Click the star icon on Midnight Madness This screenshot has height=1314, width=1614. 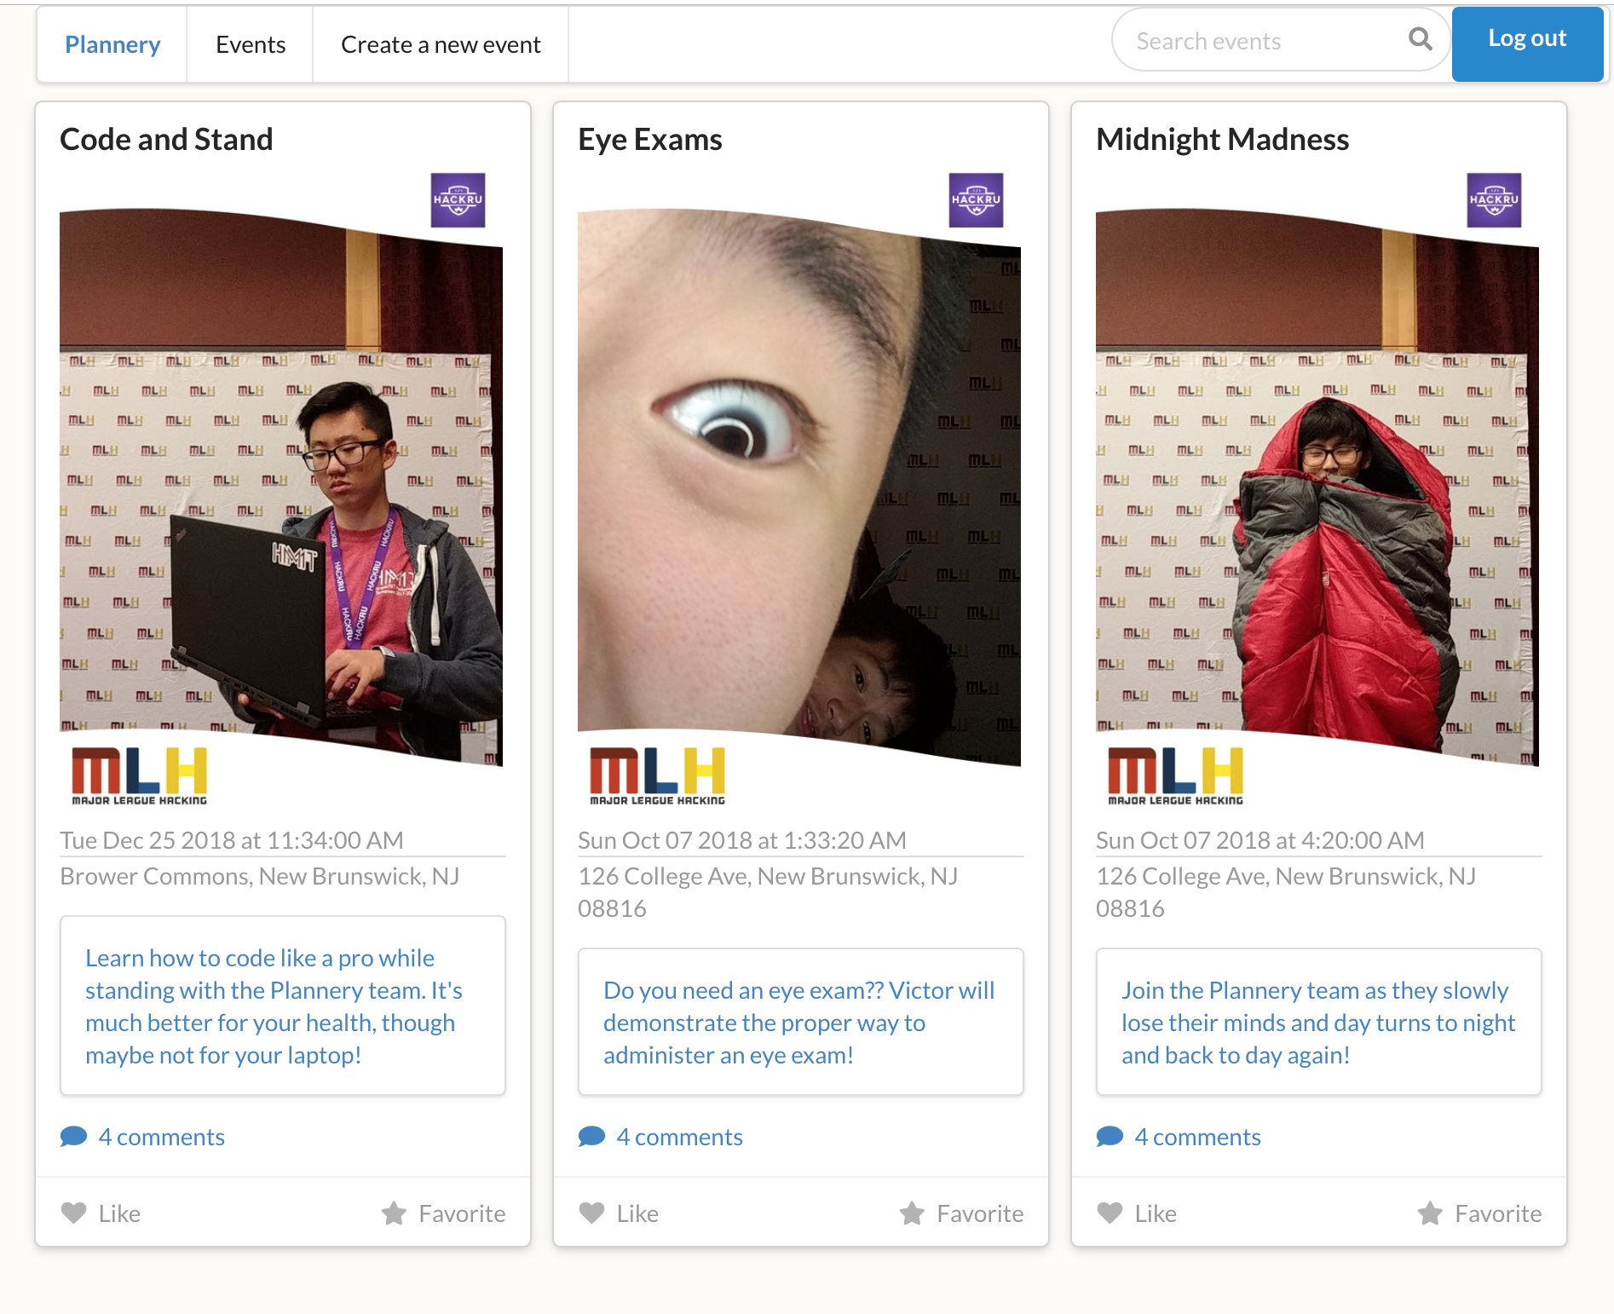tap(1430, 1213)
